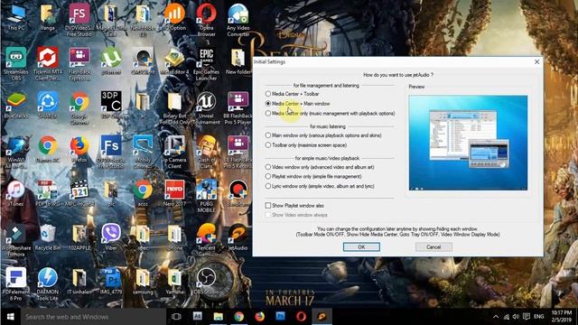This screenshot has height=325, width=578.
Task: Open Opera Browser desktop shortcut
Action: click(x=207, y=19)
